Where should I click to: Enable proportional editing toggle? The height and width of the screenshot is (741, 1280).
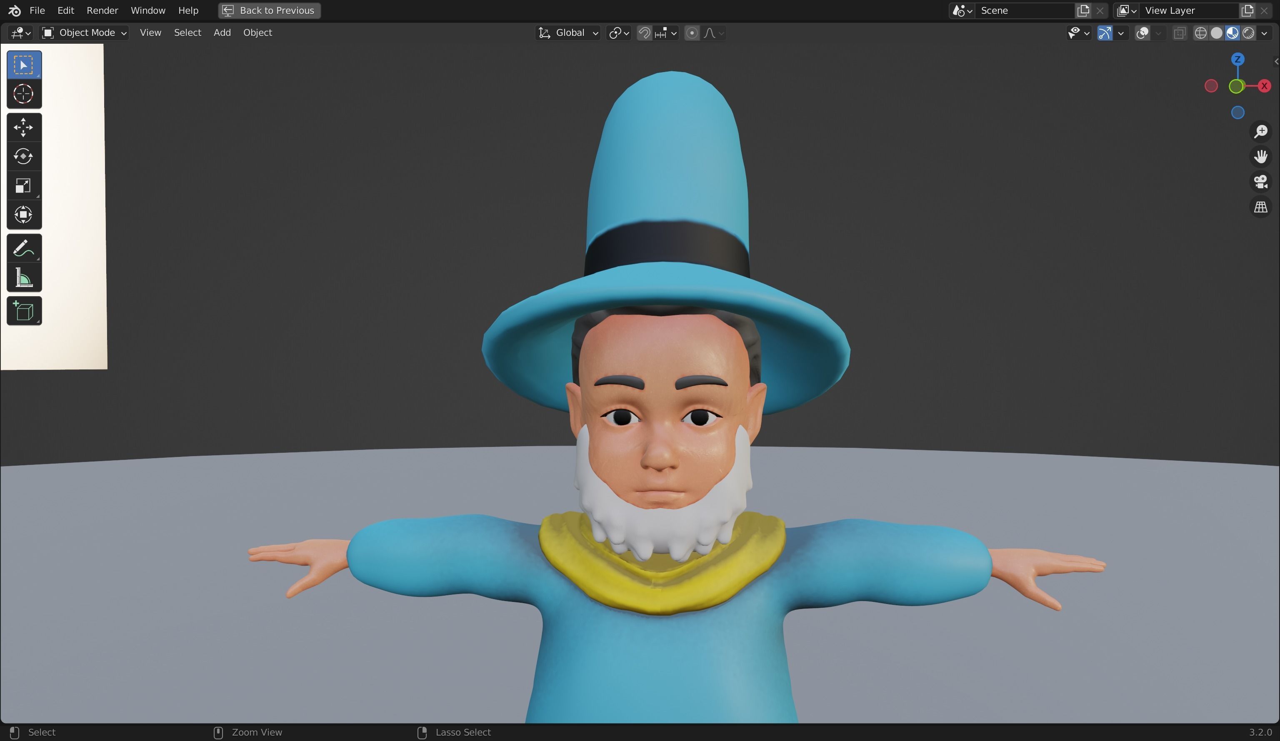691,33
